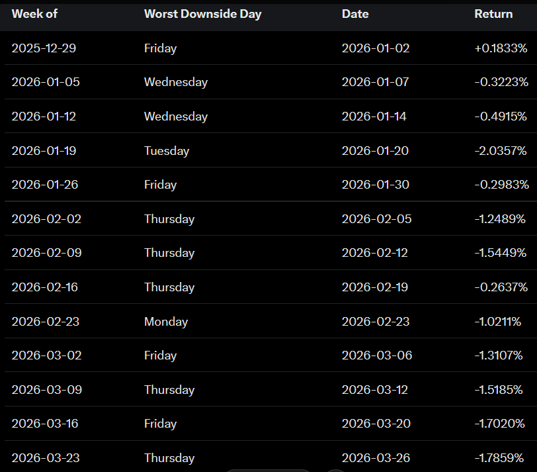Select the date cell 2026-03-20
537x472 pixels.
point(376,423)
